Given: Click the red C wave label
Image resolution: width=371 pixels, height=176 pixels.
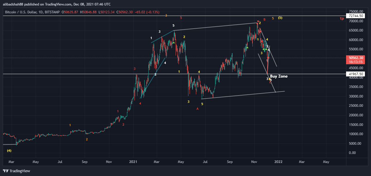Looking at the screenshot, I should pos(270,82).
